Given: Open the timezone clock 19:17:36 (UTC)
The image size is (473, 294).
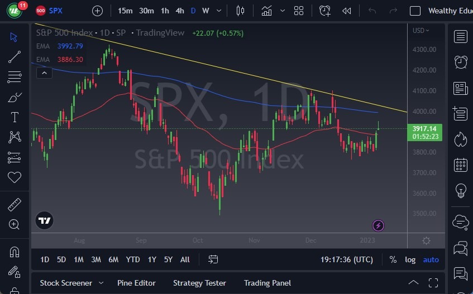Looking at the screenshot, I should coord(347,259).
